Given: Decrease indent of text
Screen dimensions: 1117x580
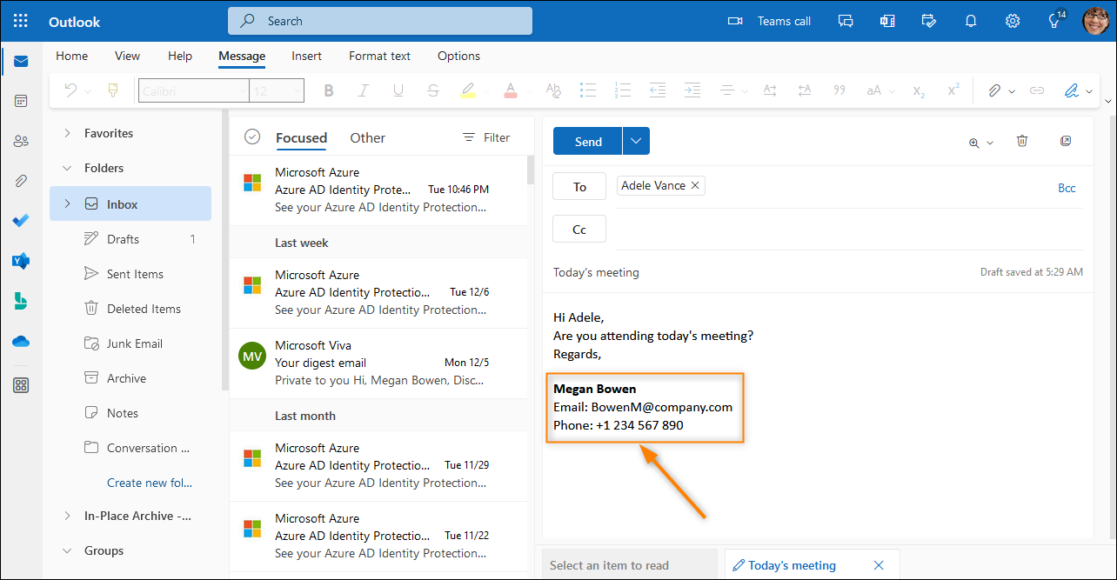Looking at the screenshot, I should tap(658, 90).
